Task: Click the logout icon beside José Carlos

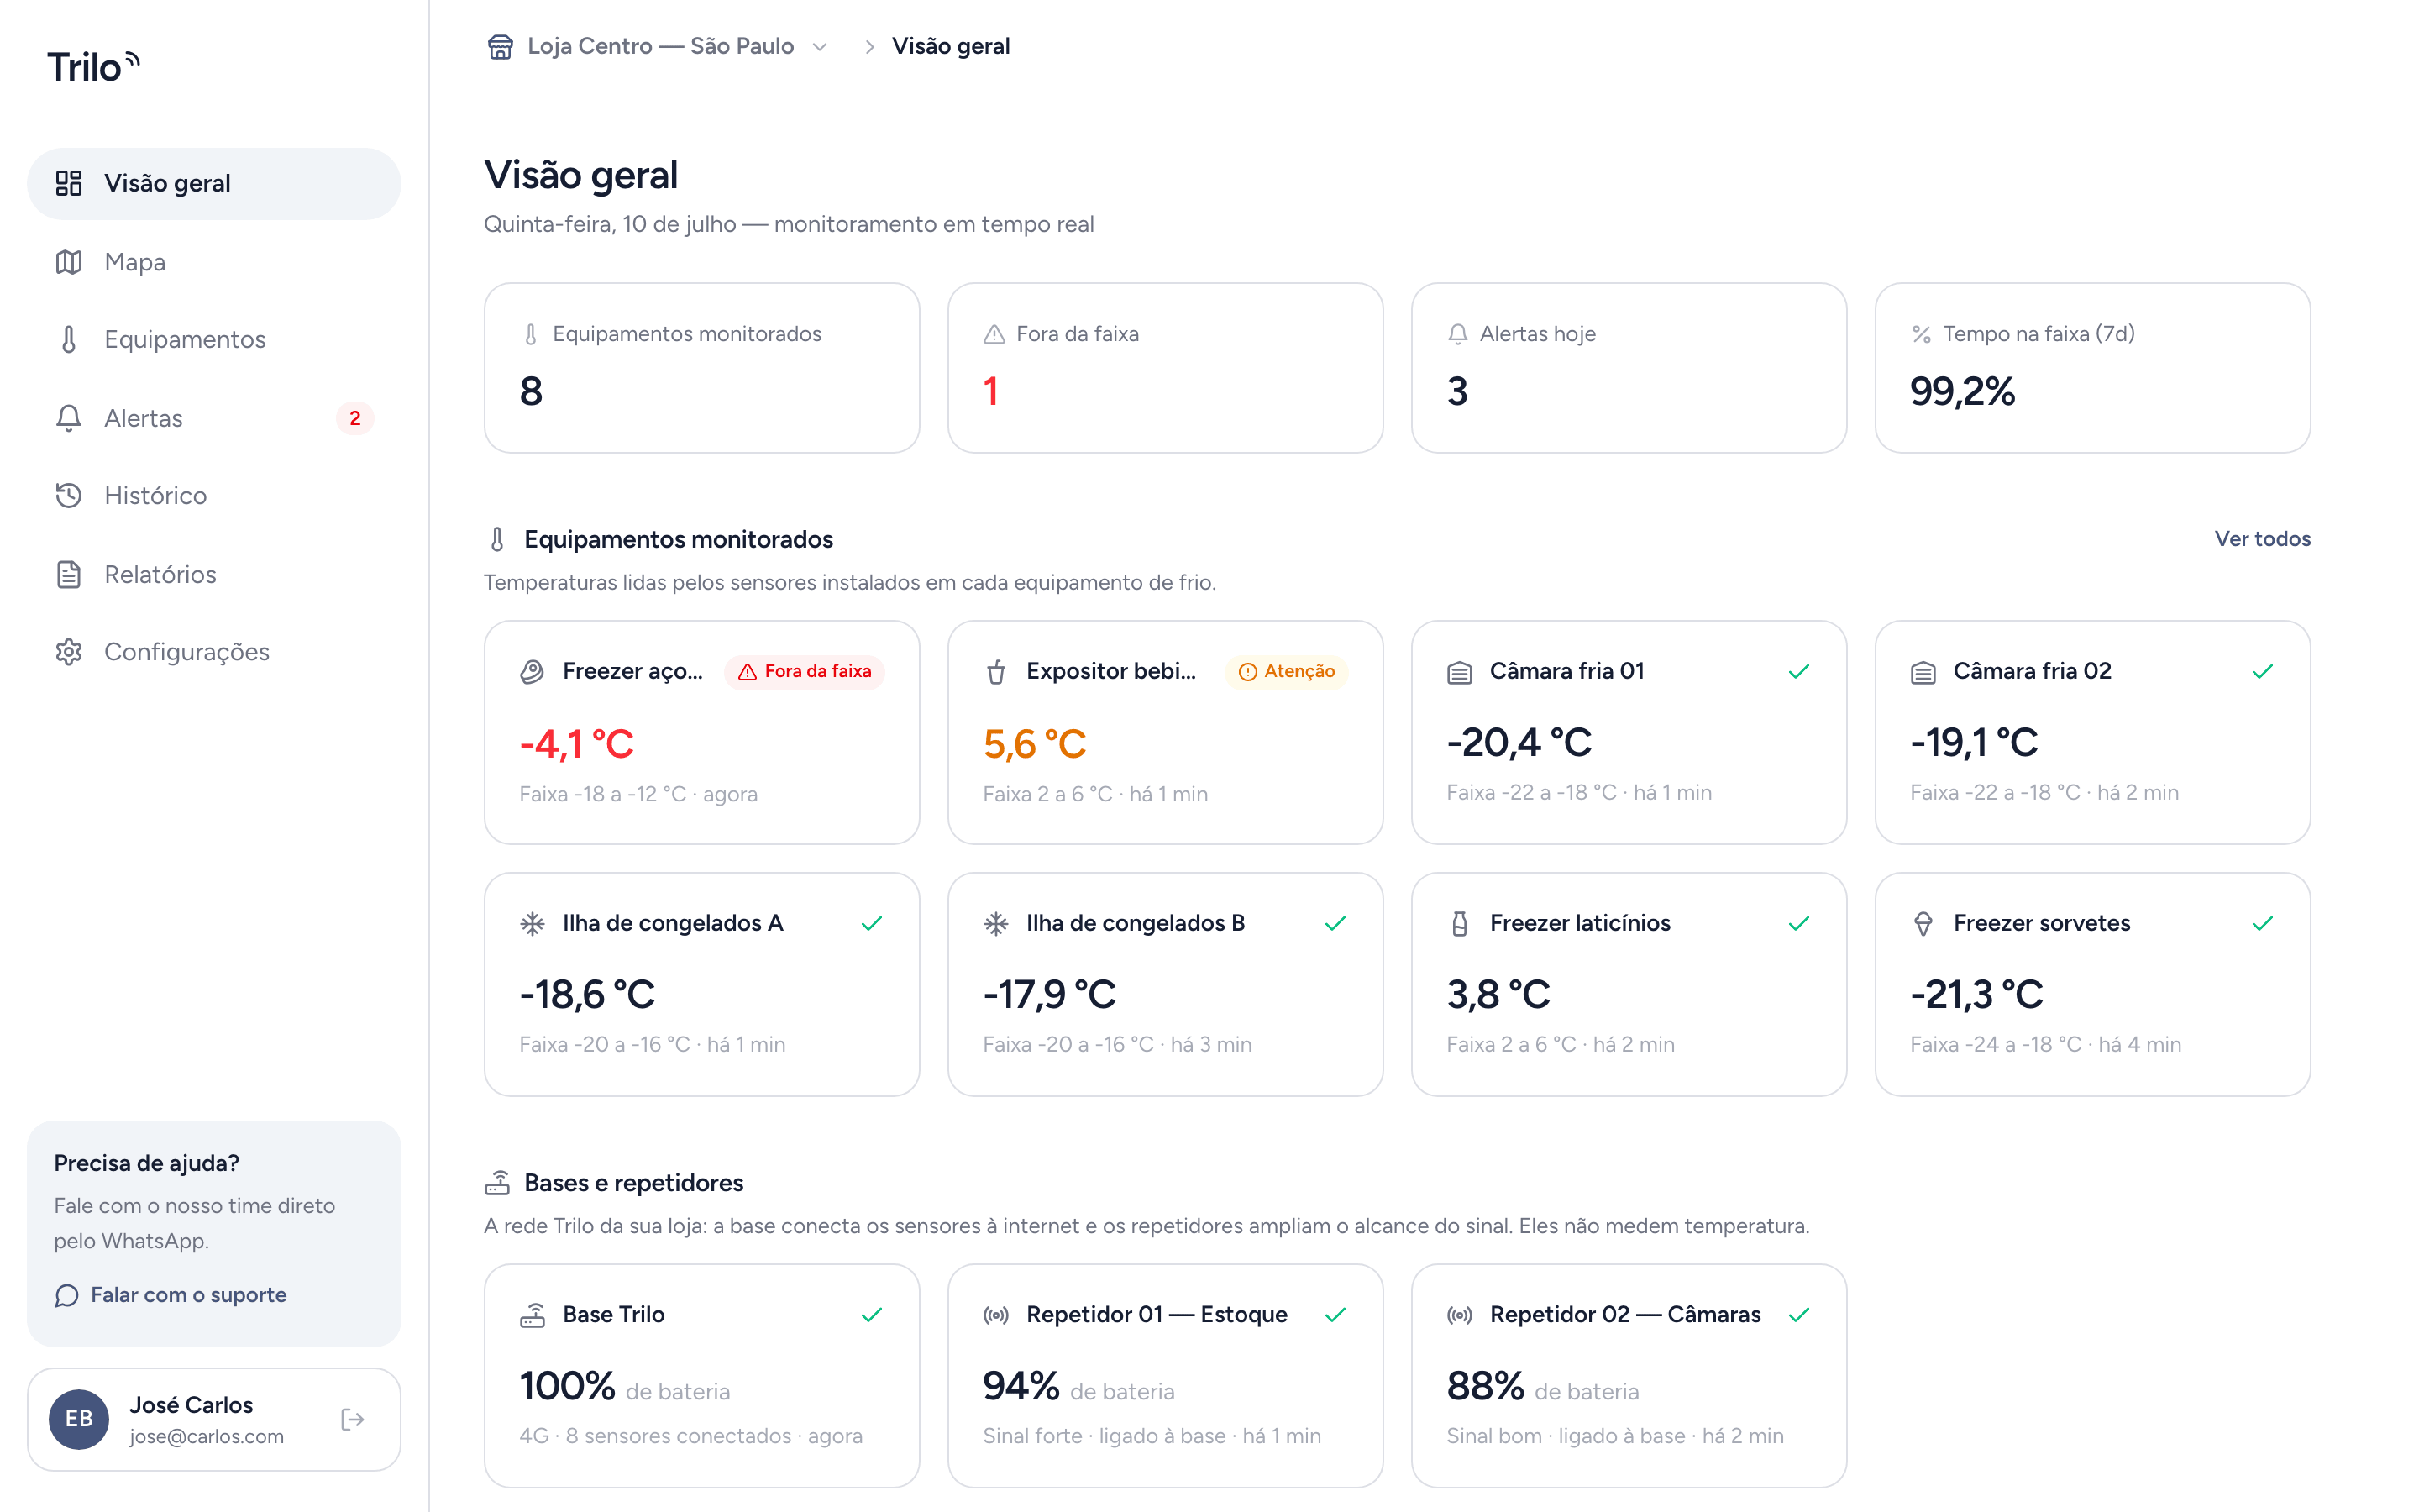Action: pyautogui.click(x=352, y=1419)
